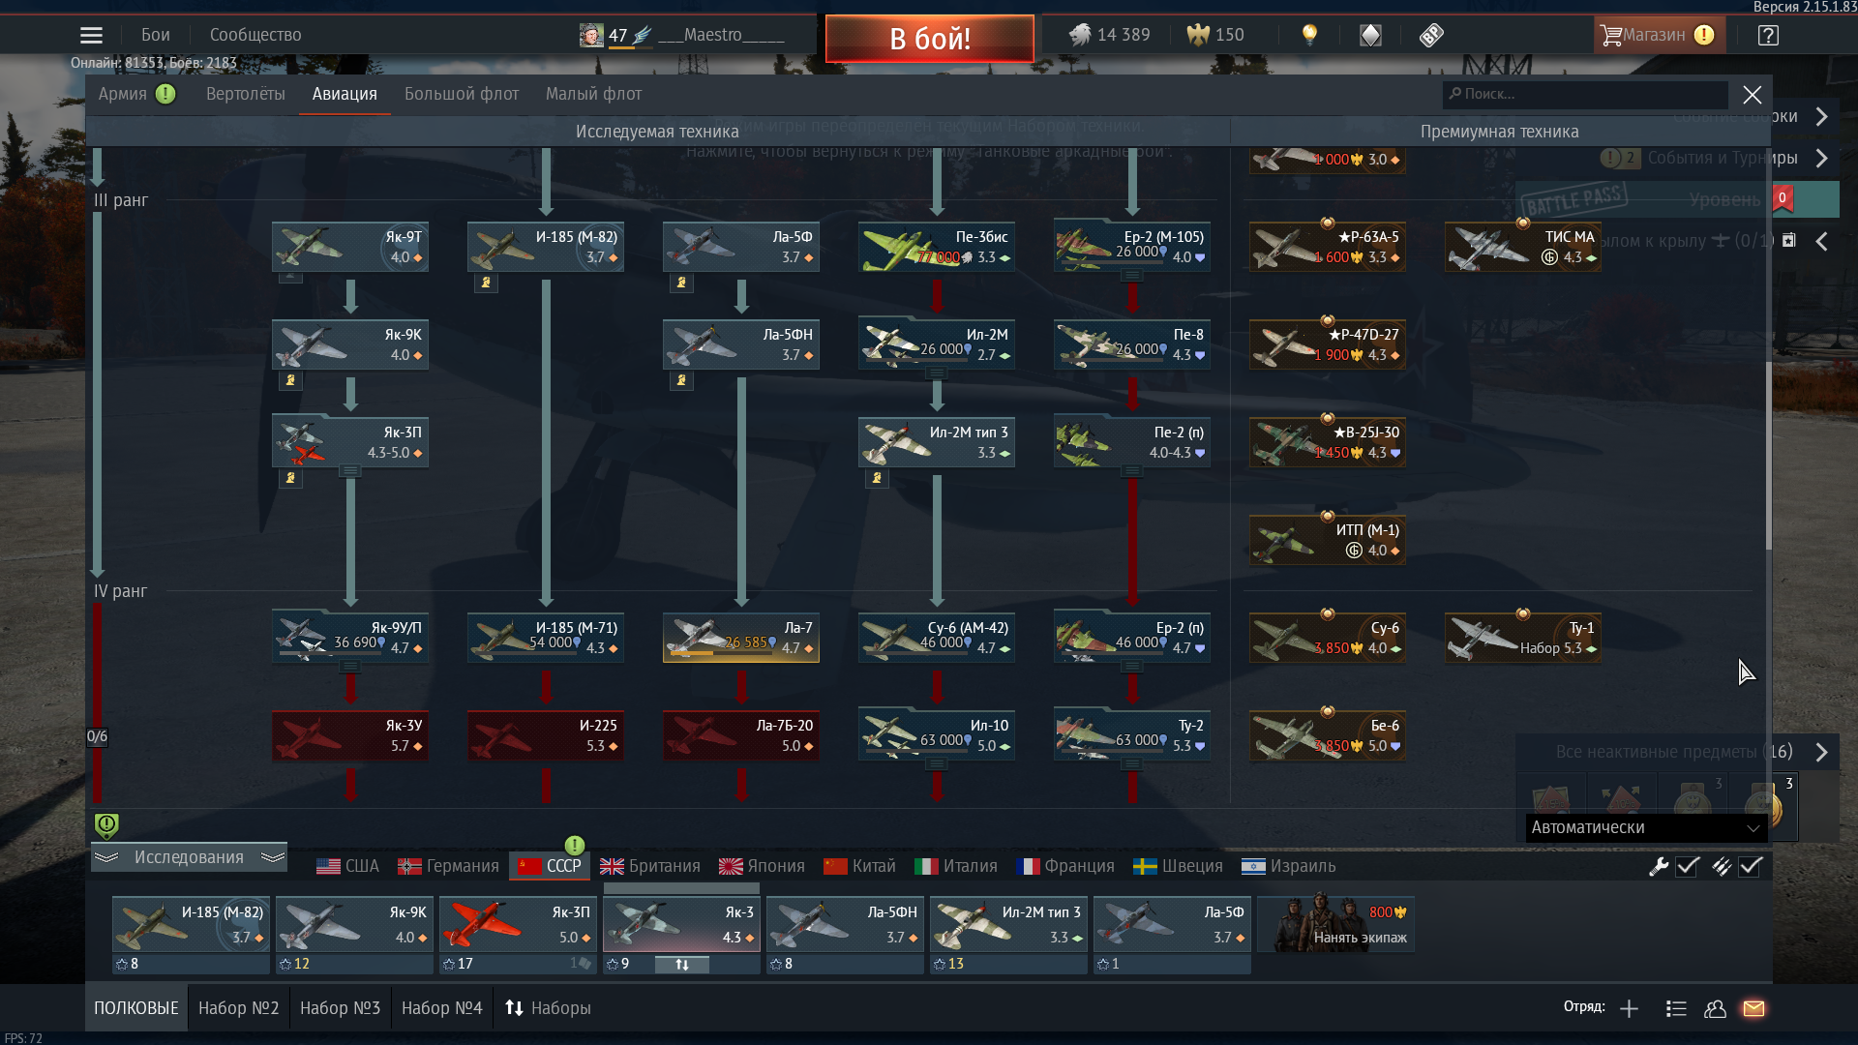This screenshot has width=1858, height=1045.
Task: Select the Набор №2 preset
Action: pyautogui.click(x=239, y=1008)
